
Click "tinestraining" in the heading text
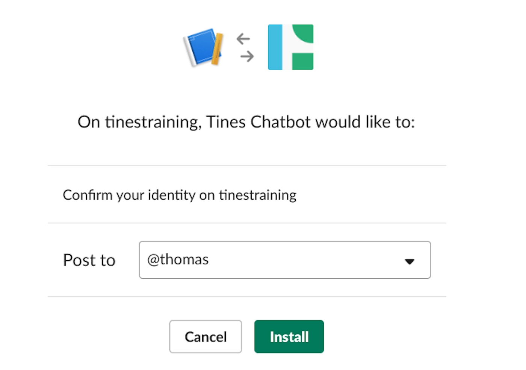152,122
